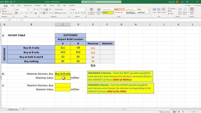Click the Comma Style icon
201x113 pixels.
click(79, 13)
